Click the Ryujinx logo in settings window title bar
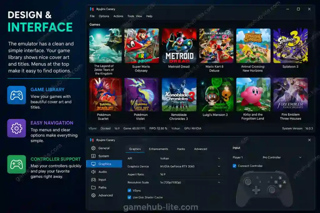This screenshot has height=213, width=320. pyautogui.click(x=92, y=140)
